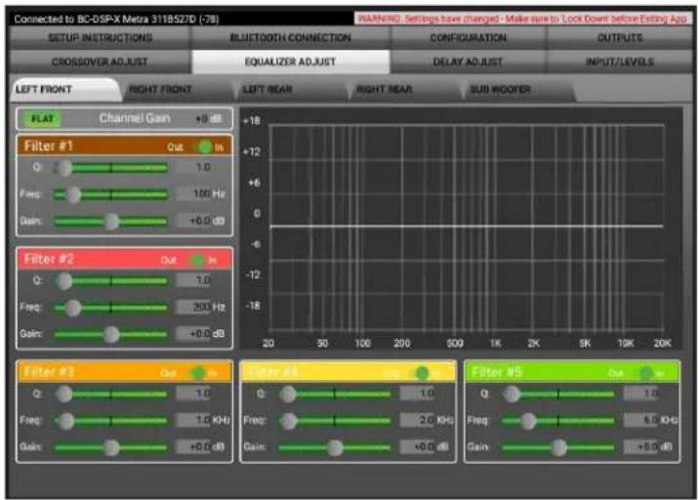Switch to the Input/Levels tab
The image size is (698, 500).
pyautogui.click(x=620, y=62)
